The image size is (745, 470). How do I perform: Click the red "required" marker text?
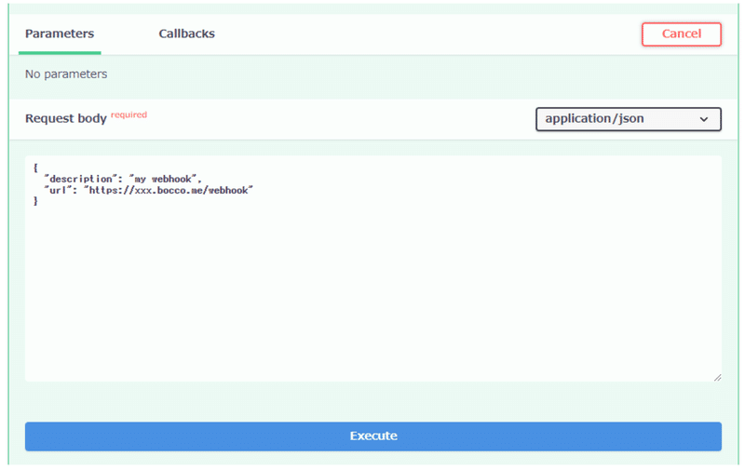pyautogui.click(x=129, y=114)
